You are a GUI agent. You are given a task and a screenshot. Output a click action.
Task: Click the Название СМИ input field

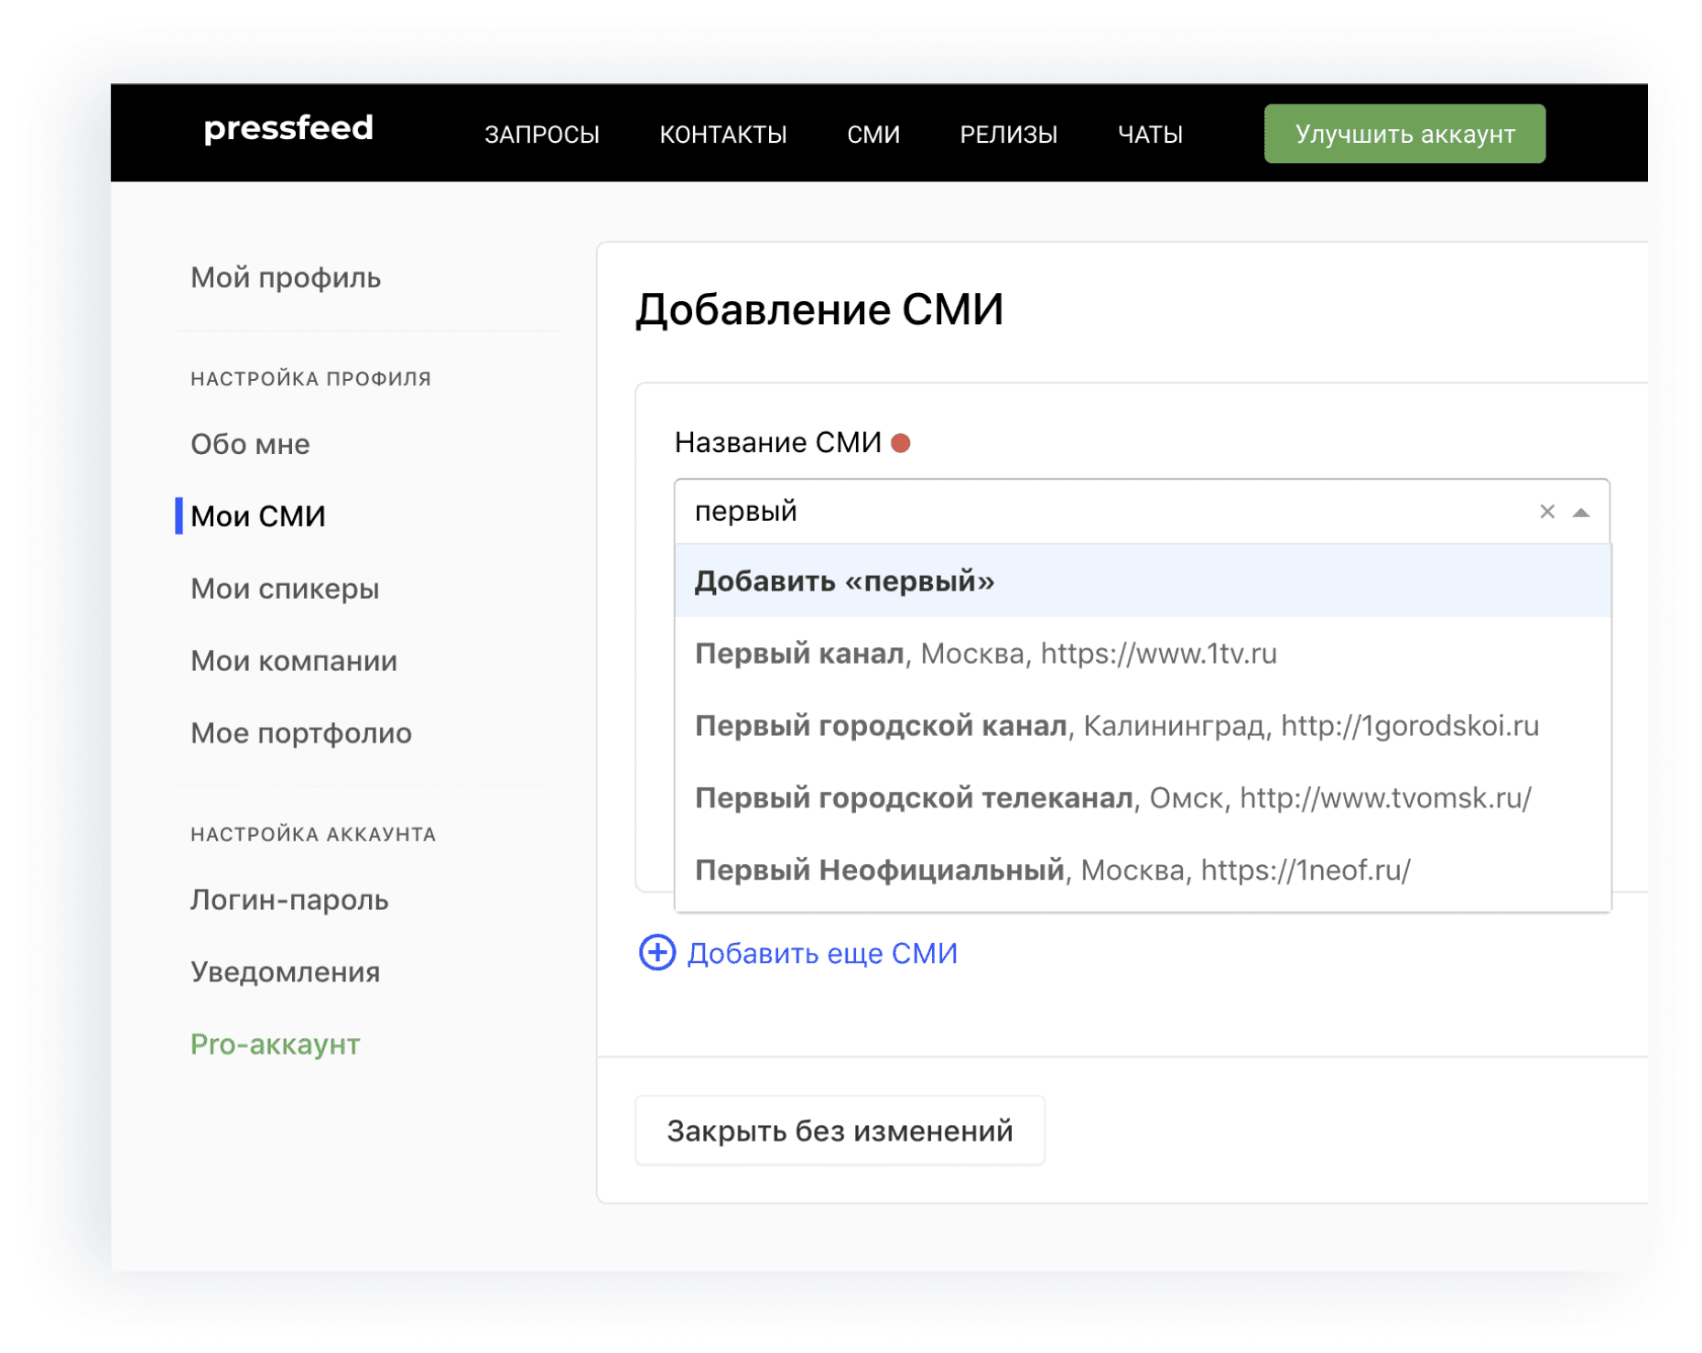tap(1142, 512)
